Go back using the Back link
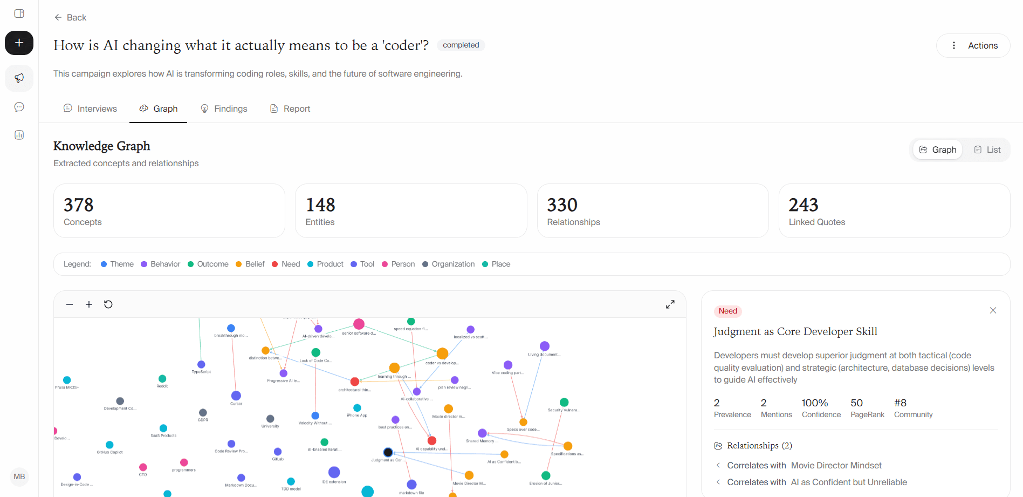Viewport: 1023px width, 497px height. (x=70, y=17)
